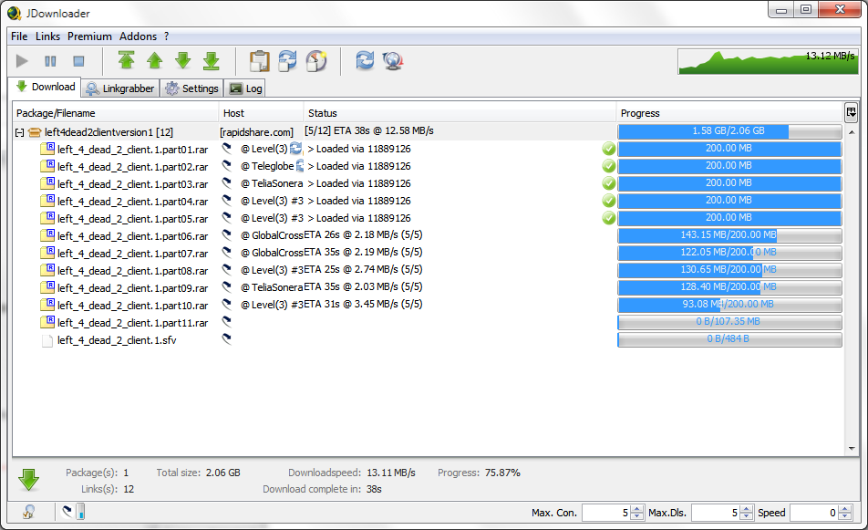Click scroll down arrow of download list
Viewport: 868px width, 530px height.
click(x=852, y=449)
